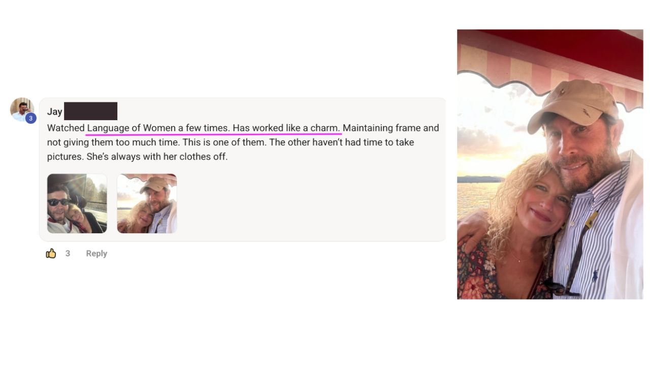The image size is (650, 365).
Task: Click the last comment line about clothes off
Action: click(x=137, y=157)
